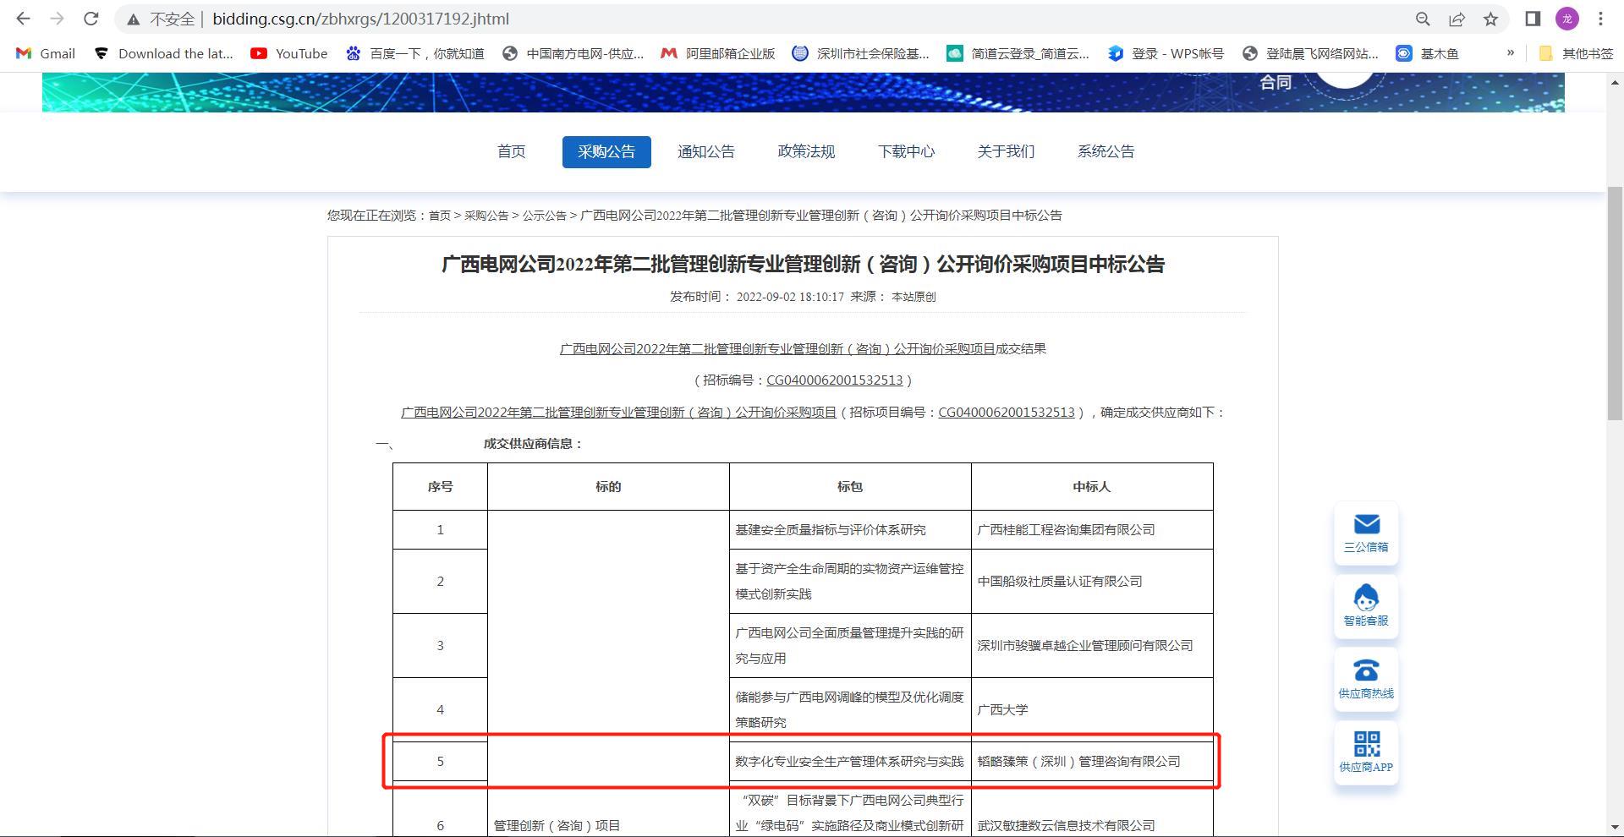1624x837 pixels.
Task: Select the 采购公告 navigation tab
Action: coord(606,151)
